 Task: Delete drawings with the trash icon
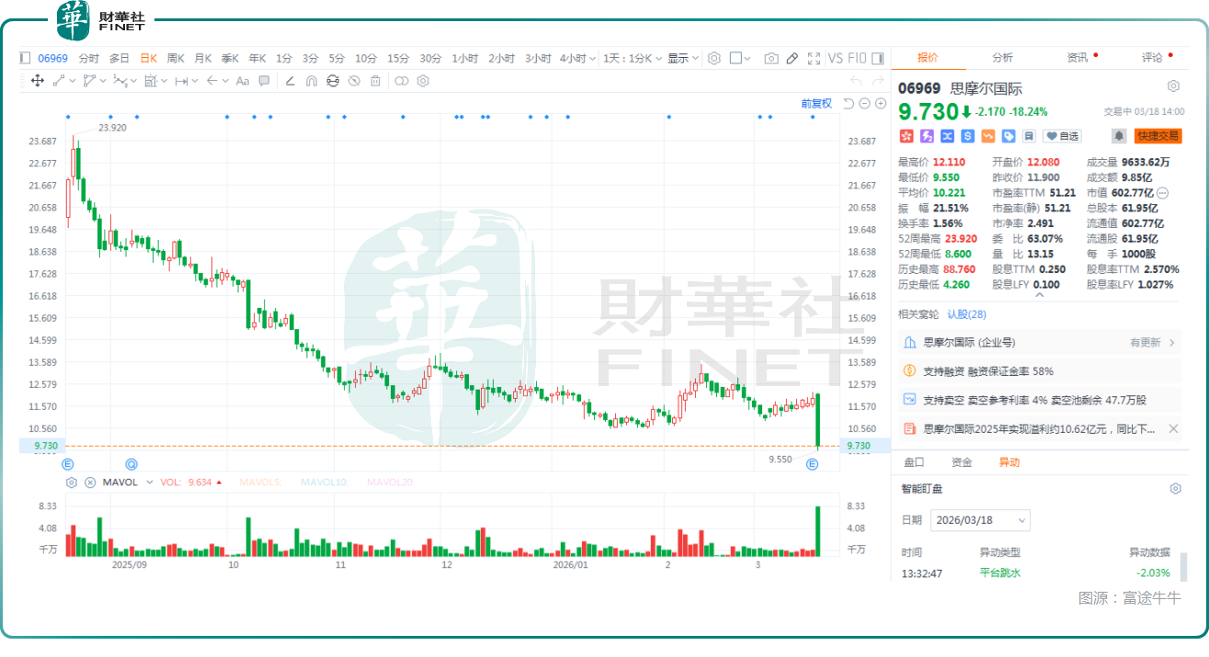(x=375, y=81)
